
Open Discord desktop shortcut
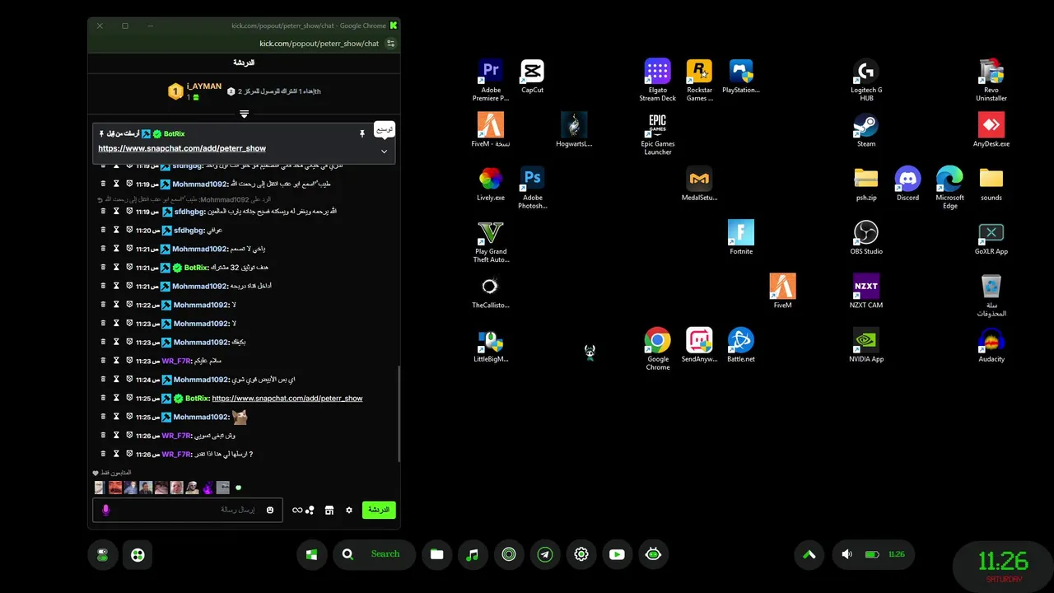907,184
